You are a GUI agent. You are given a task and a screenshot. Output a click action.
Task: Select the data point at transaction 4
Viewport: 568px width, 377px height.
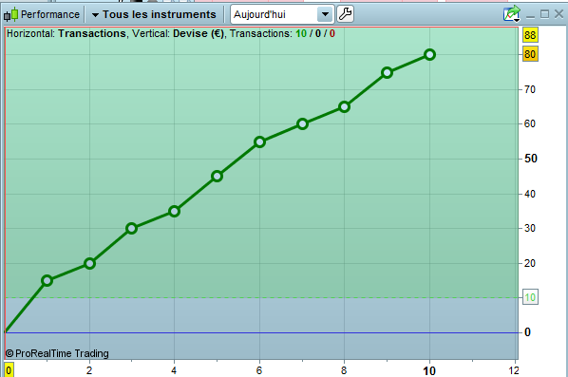174,211
